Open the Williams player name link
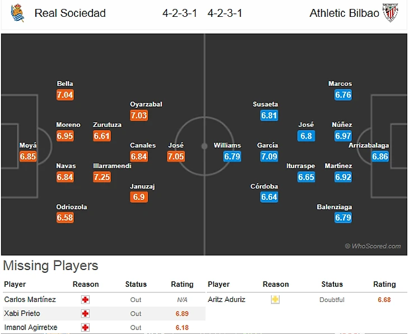Image resolution: width=409 pixels, height=334 pixels. [x=227, y=145]
